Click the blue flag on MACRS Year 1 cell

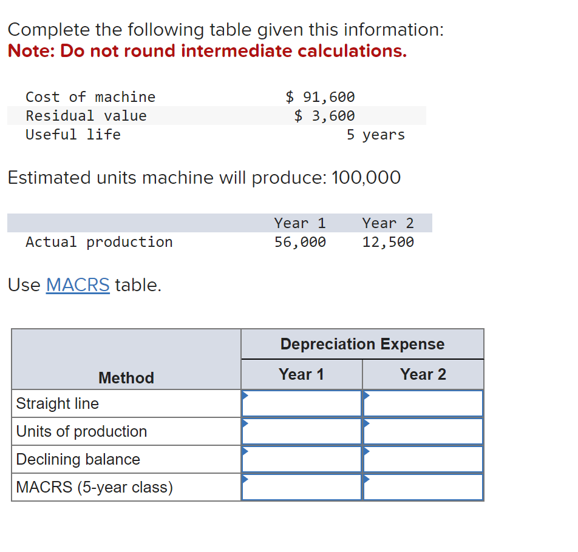coord(245,480)
